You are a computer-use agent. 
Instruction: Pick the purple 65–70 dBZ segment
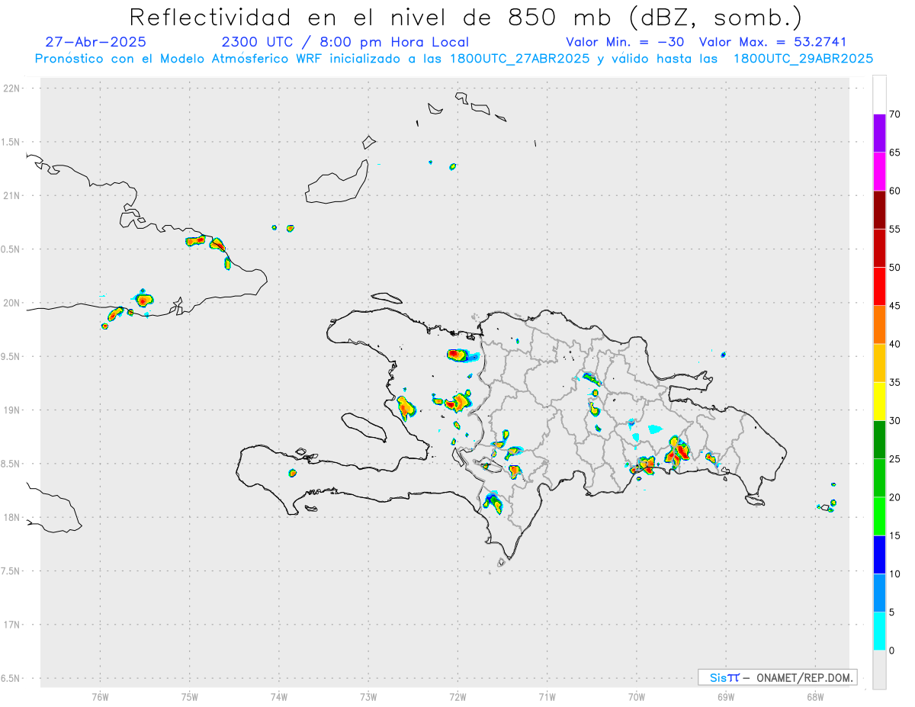[879, 133]
